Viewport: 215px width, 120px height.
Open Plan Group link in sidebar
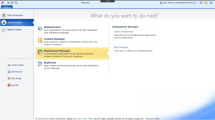pos(16,78)
